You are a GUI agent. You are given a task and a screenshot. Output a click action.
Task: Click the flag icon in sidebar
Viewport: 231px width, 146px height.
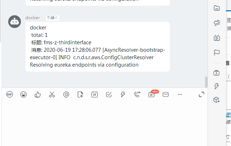click(217, 52)
